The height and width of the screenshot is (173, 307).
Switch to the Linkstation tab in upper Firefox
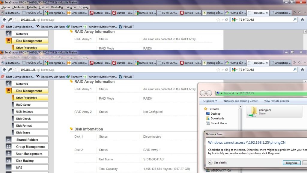281,13
